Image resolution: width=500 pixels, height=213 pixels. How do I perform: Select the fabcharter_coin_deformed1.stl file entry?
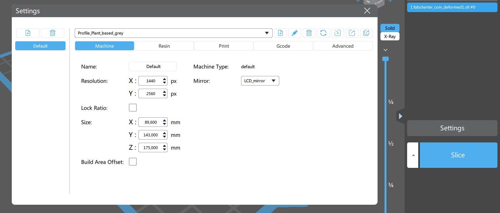click(452, 7)
